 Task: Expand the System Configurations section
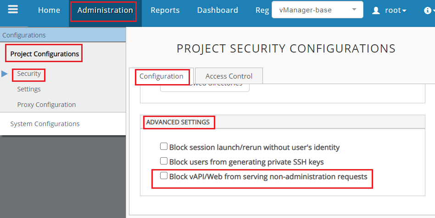pos(45,124)
